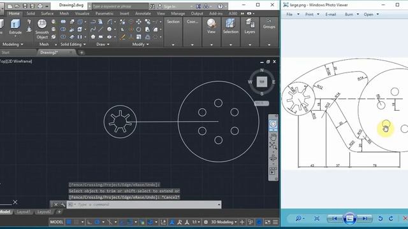The width and height of the screenshot is (408, 229).
Task: Select the Polygon draw tool
Action: [93, 37]
